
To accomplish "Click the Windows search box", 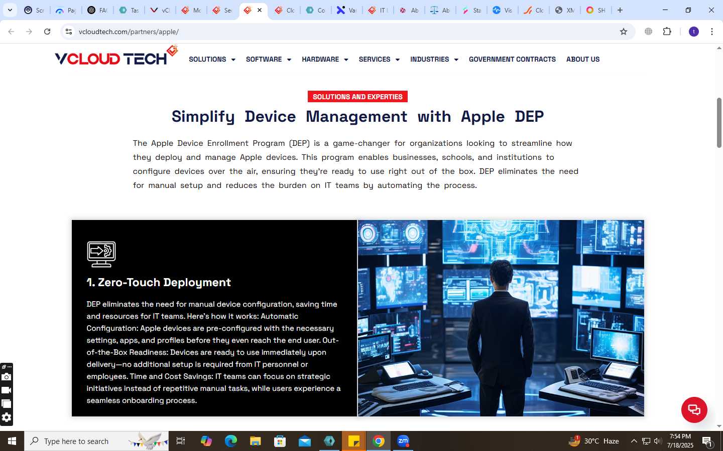I will tap(96, 441).
